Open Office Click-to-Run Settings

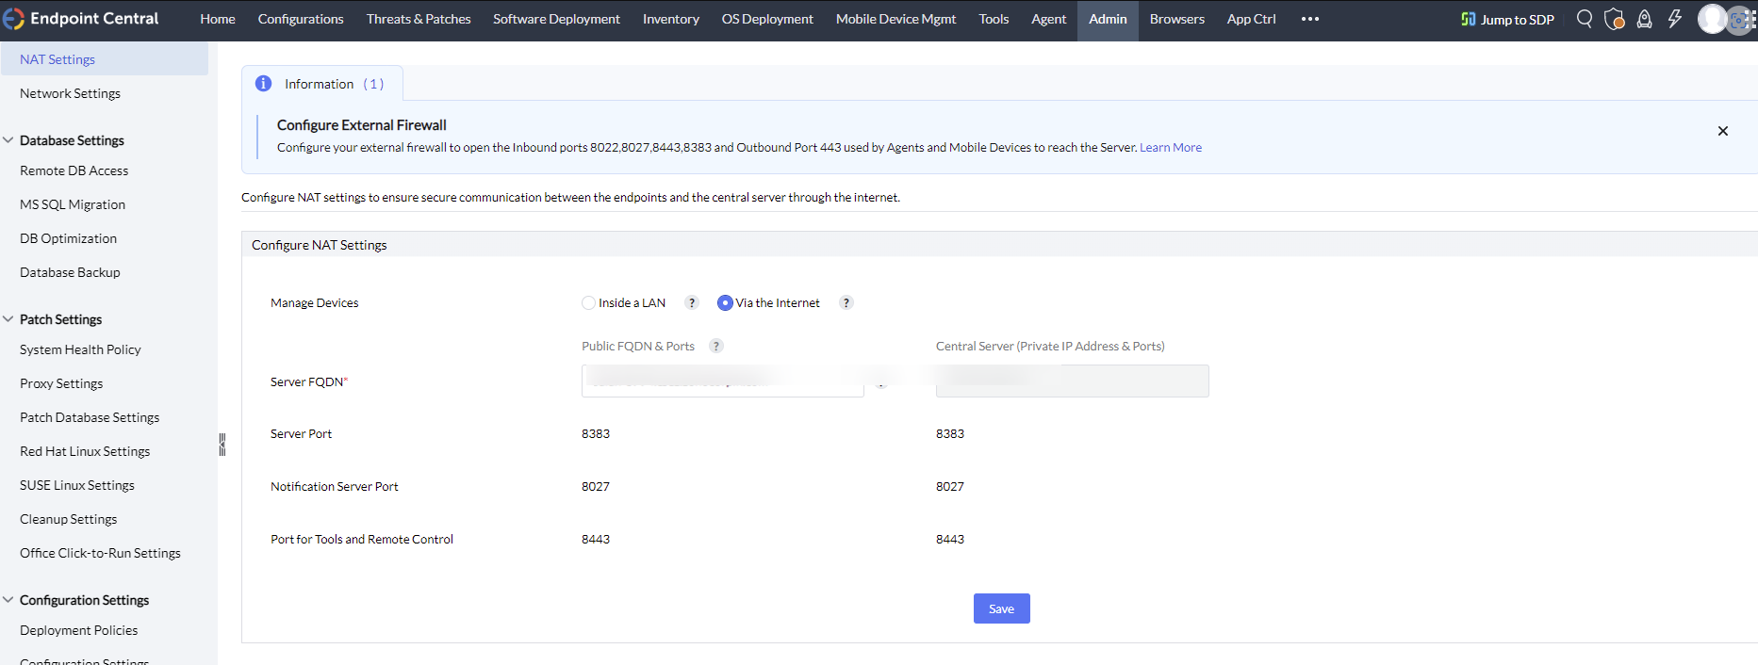[x=100, y=553]
